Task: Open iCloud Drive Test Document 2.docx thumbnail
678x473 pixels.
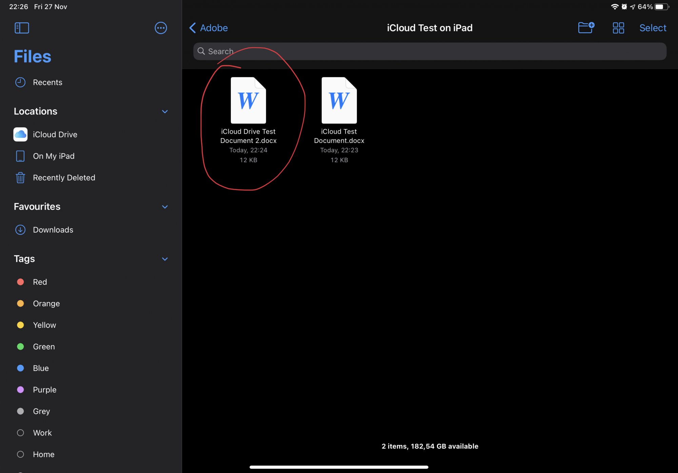Action: pyautogui.click(x=248, y=100)
